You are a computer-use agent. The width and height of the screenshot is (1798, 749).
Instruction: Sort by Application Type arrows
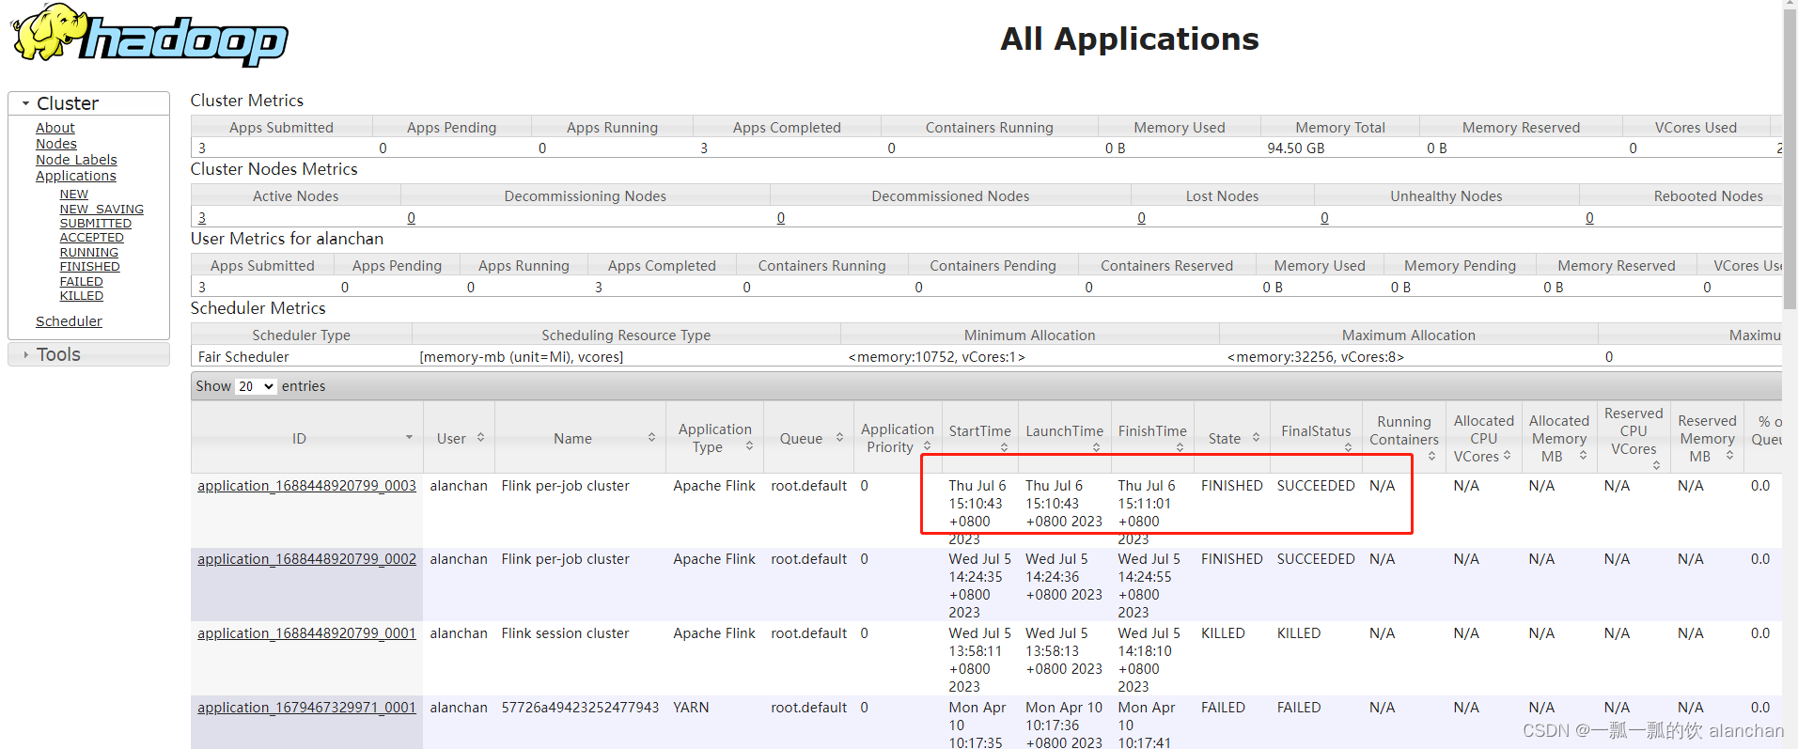[749, 446]
